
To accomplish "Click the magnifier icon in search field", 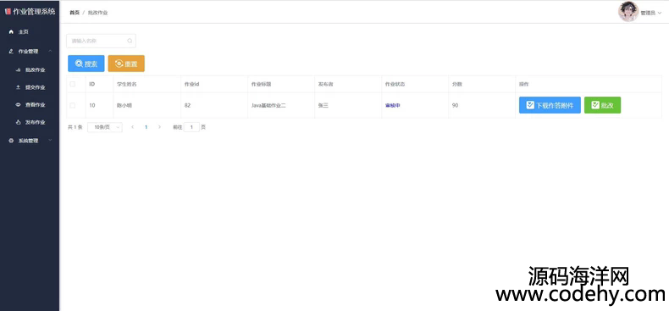I will coord(130,41).
